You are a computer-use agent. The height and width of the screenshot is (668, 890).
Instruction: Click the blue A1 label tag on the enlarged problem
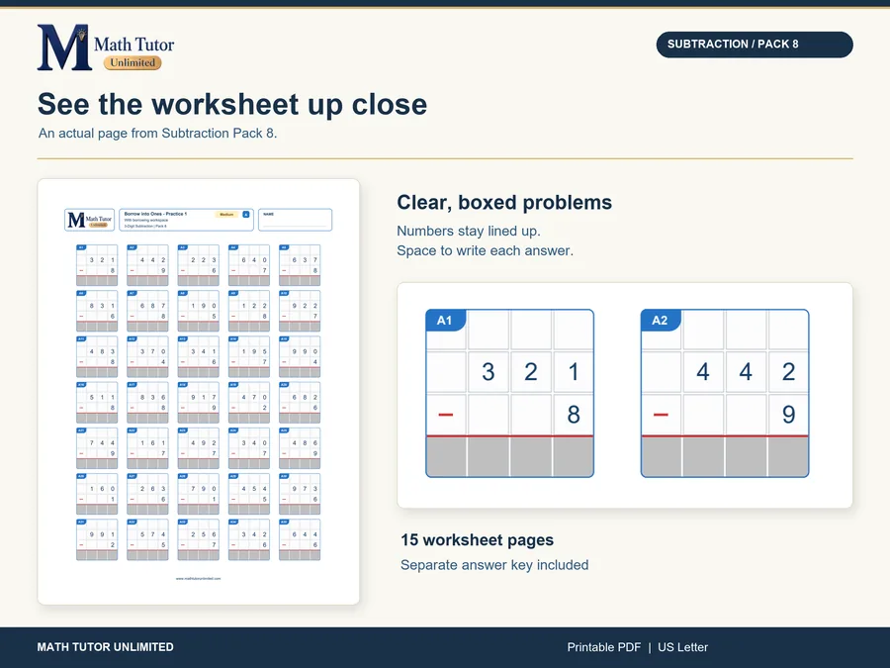tap(446, 321)
